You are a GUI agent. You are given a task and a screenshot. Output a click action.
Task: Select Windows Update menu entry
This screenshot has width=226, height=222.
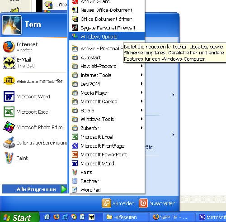(x=107, y=36)
